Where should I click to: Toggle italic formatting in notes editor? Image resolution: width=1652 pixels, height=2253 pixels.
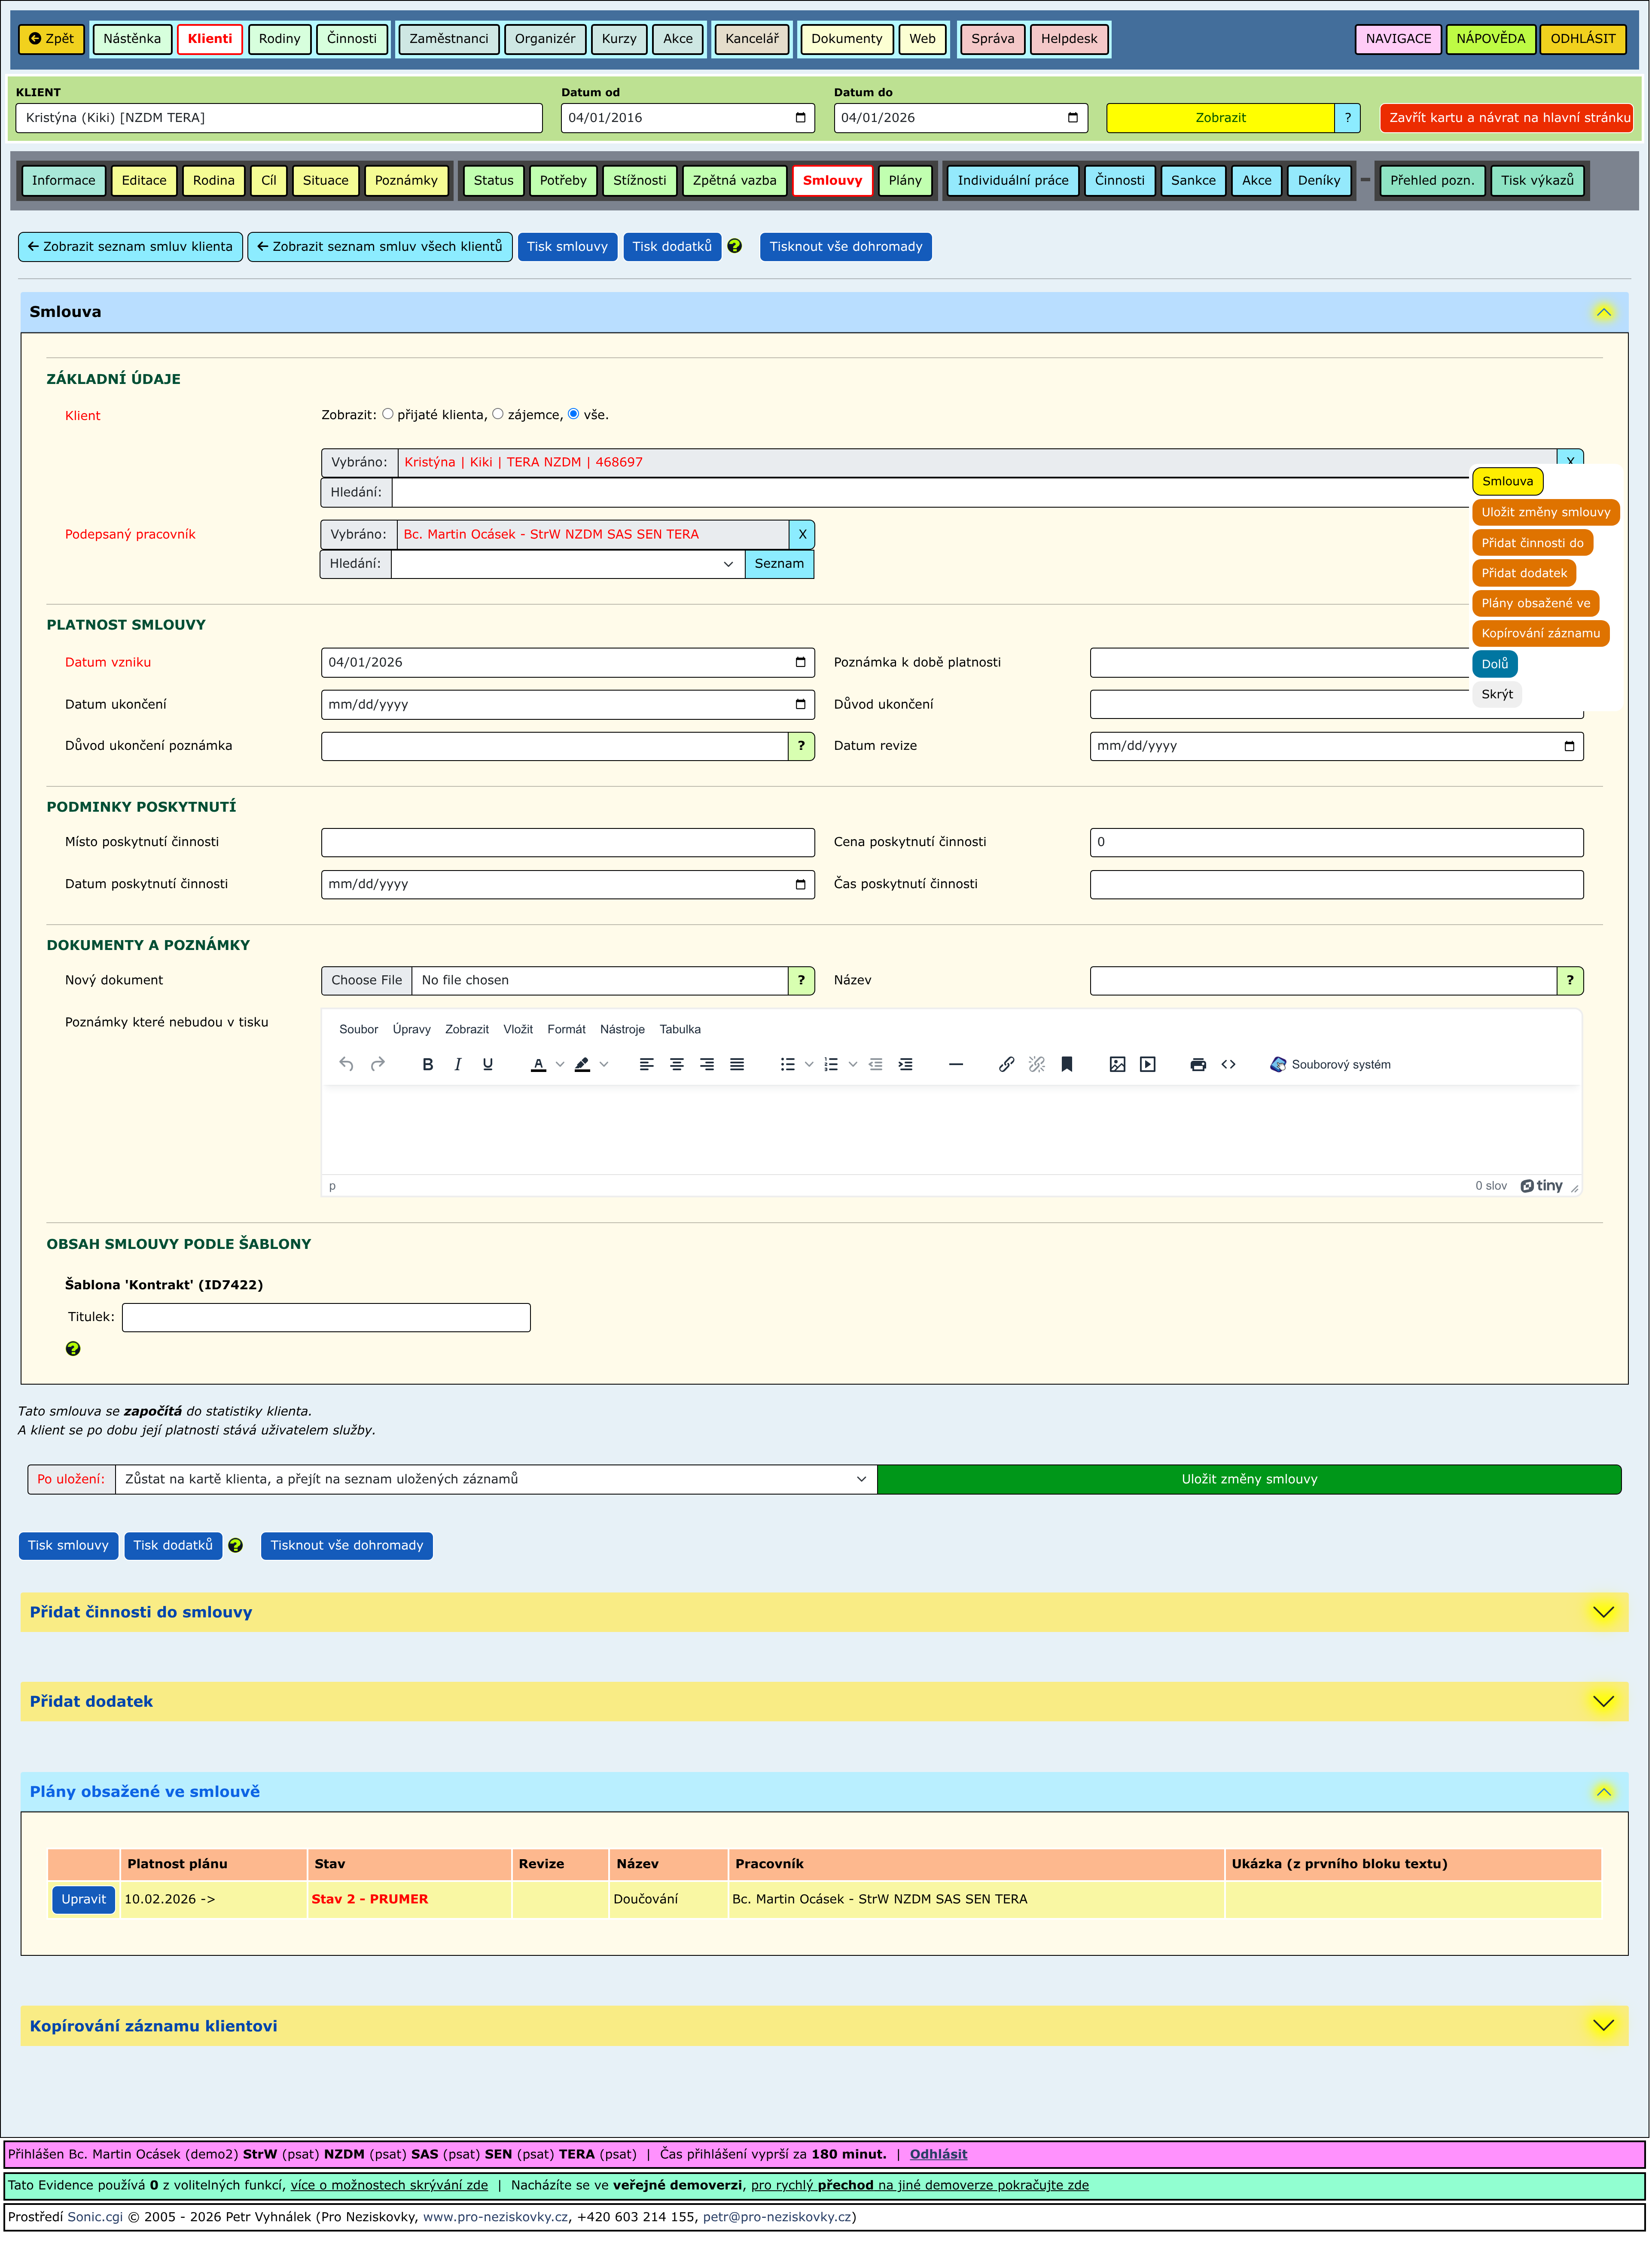458,1065
